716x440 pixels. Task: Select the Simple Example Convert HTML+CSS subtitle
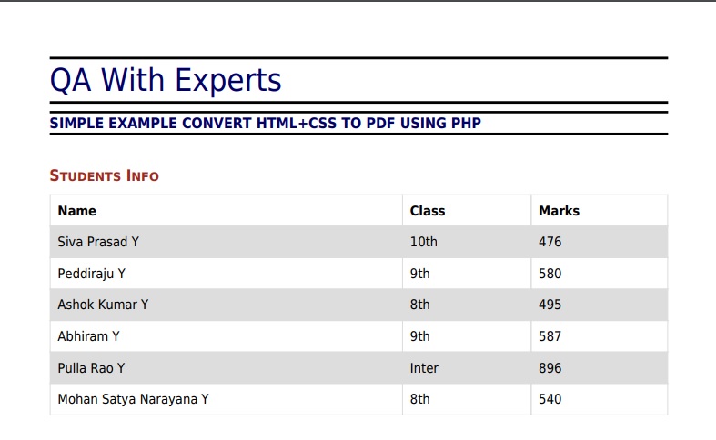[x=266, y=124]
